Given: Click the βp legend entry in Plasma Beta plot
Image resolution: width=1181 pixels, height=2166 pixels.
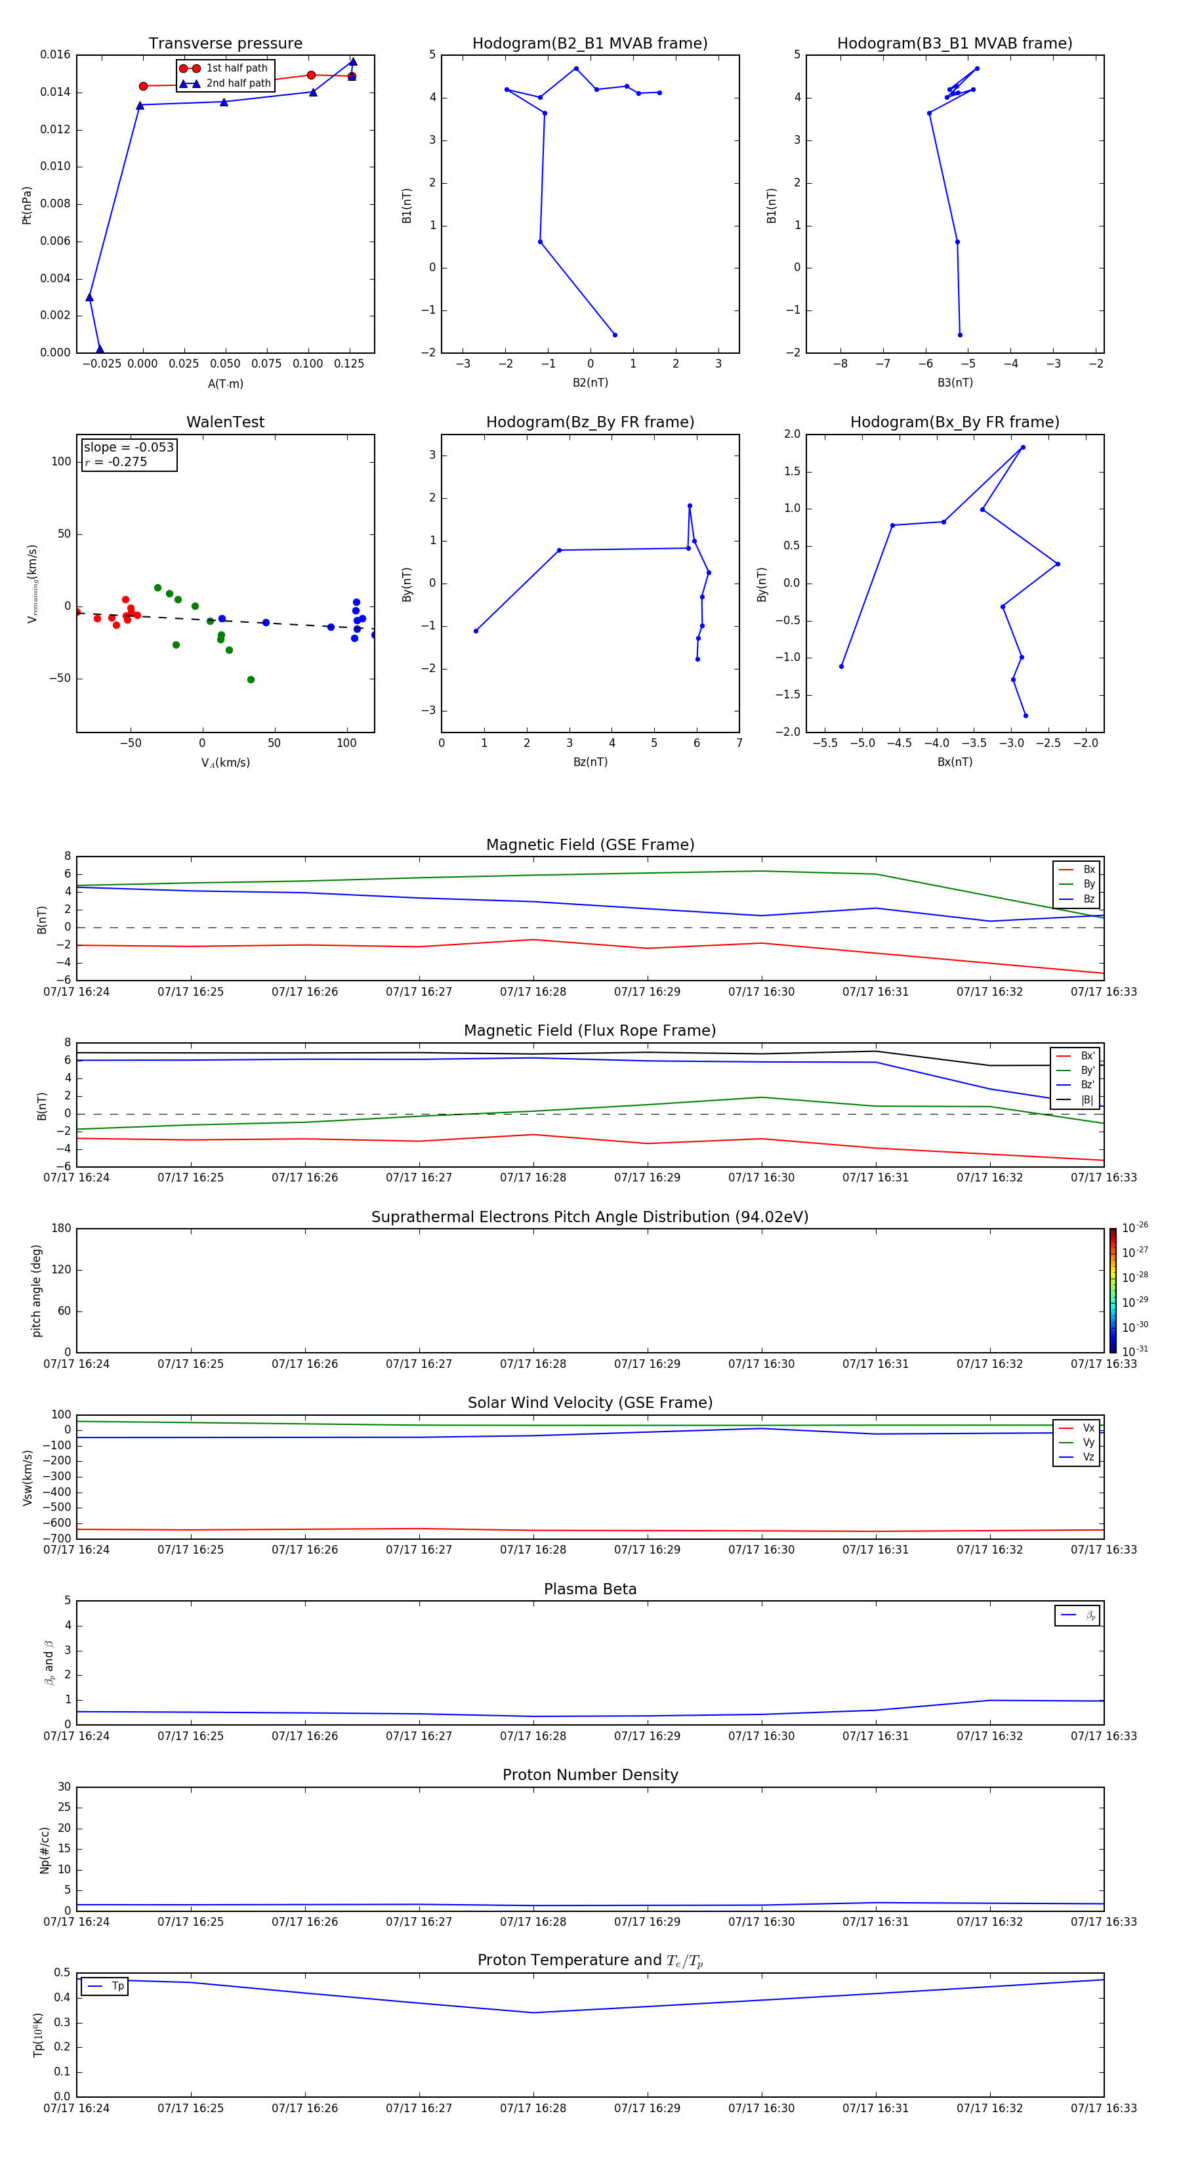Looking at the screenshot, I should click(x=1077, y=1615).
